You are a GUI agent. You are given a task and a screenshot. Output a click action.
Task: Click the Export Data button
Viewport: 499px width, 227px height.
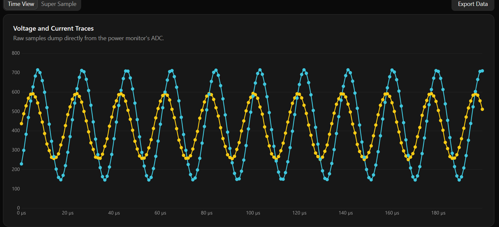(x=473, y=4)
